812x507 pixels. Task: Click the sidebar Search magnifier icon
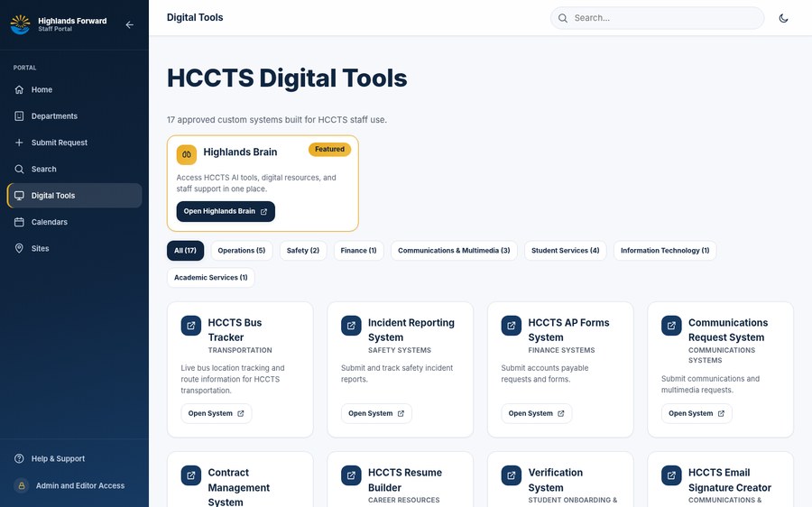pyautogui.click(x=19, y=169)
